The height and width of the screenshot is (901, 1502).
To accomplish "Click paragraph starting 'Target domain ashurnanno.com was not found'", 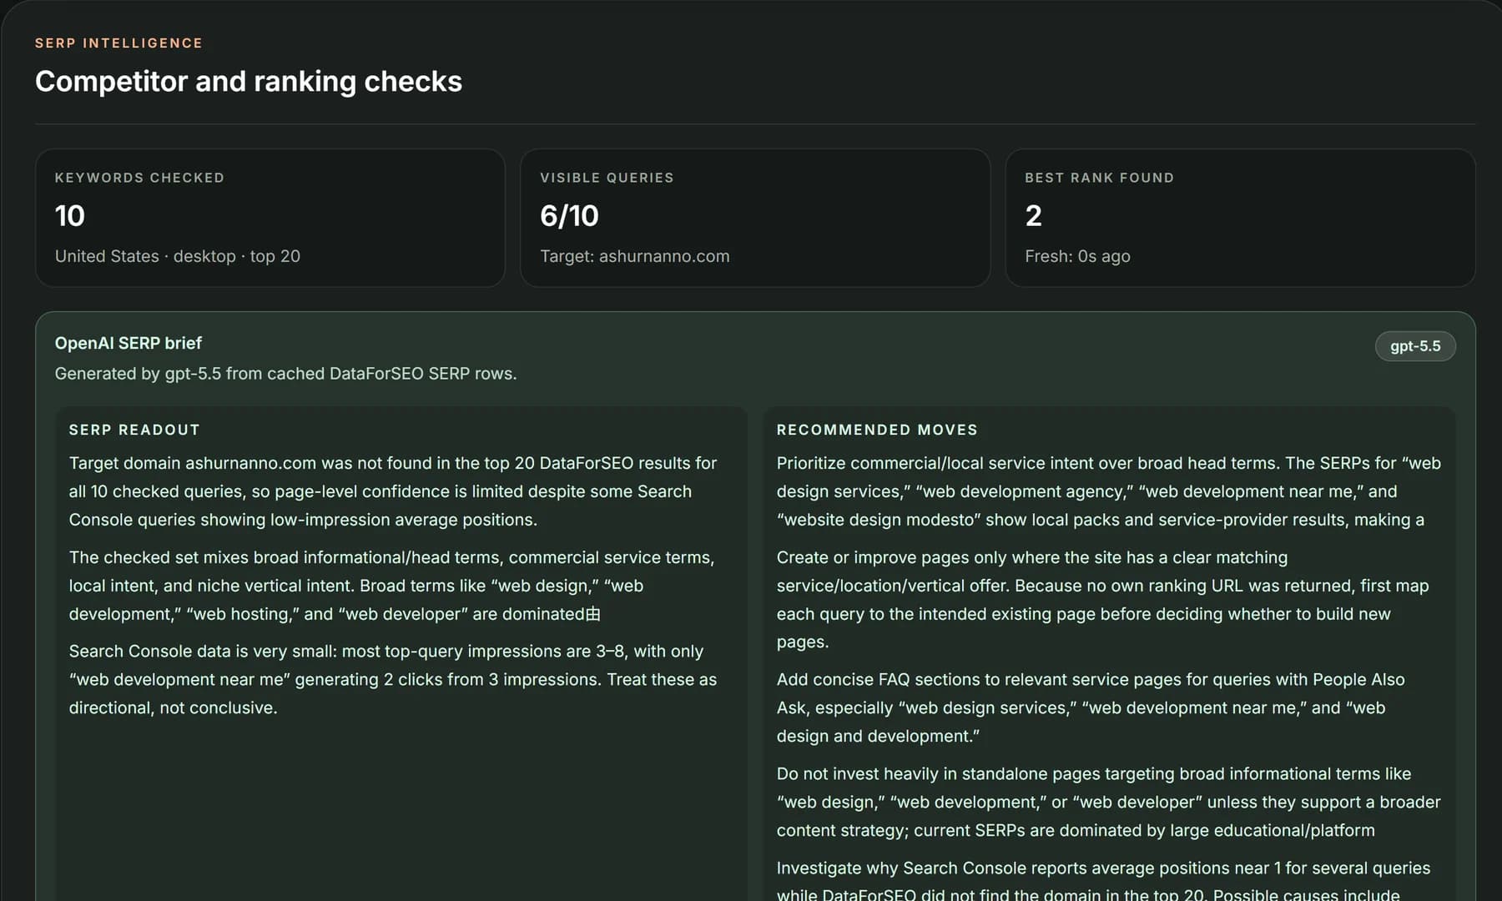I will pyautogui.click(x=393, y=491).
